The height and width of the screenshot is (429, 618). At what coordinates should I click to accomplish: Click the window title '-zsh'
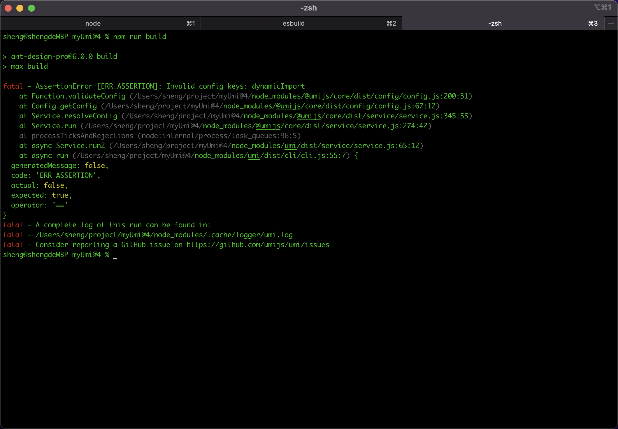[309, 8]
